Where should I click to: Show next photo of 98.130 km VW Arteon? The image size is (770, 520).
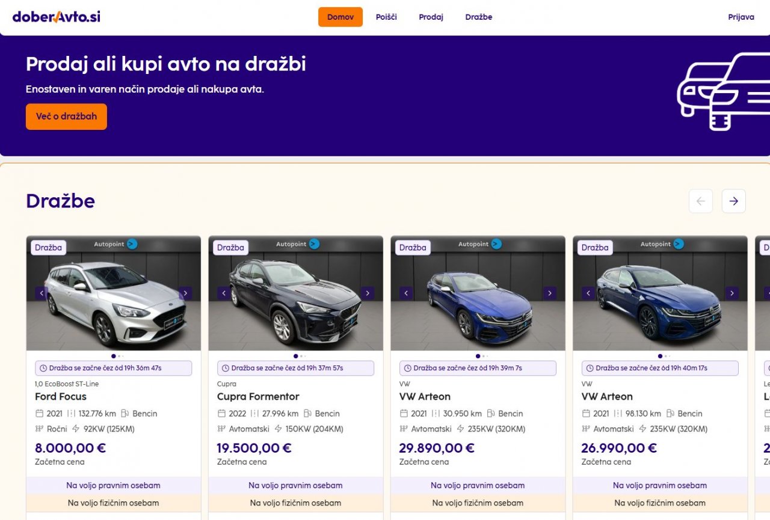tap(732, 293)
